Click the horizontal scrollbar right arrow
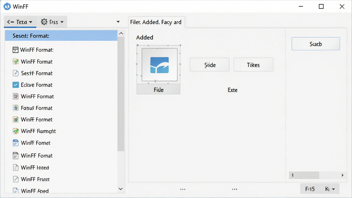The height and width of the screenshot is (198, 352). pyautogui.click(x=343, y=175)
